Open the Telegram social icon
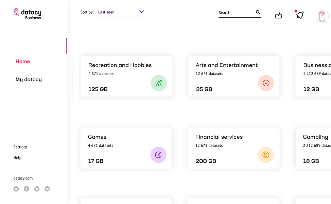Screen dimensions: 331x204 (x=37, y=189)
